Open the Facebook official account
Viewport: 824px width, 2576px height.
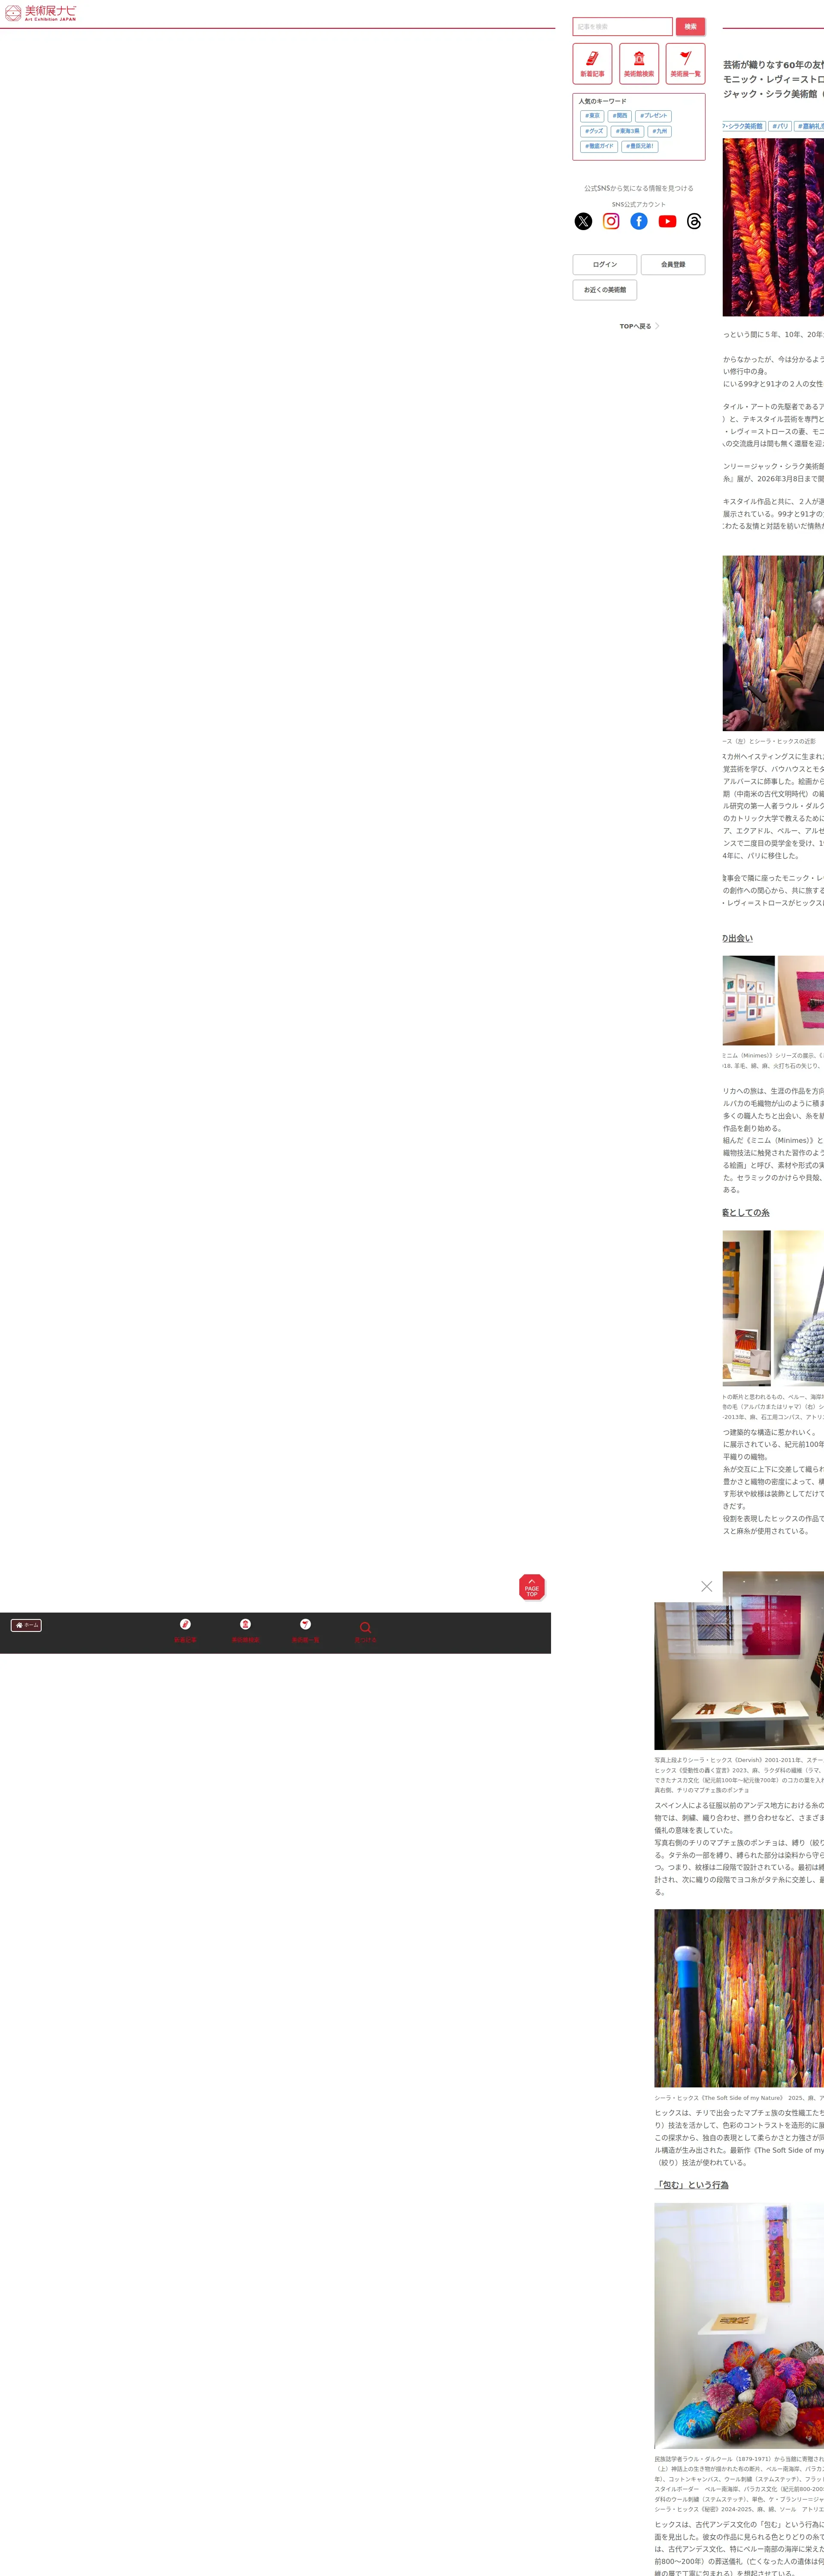pos(639,221)
